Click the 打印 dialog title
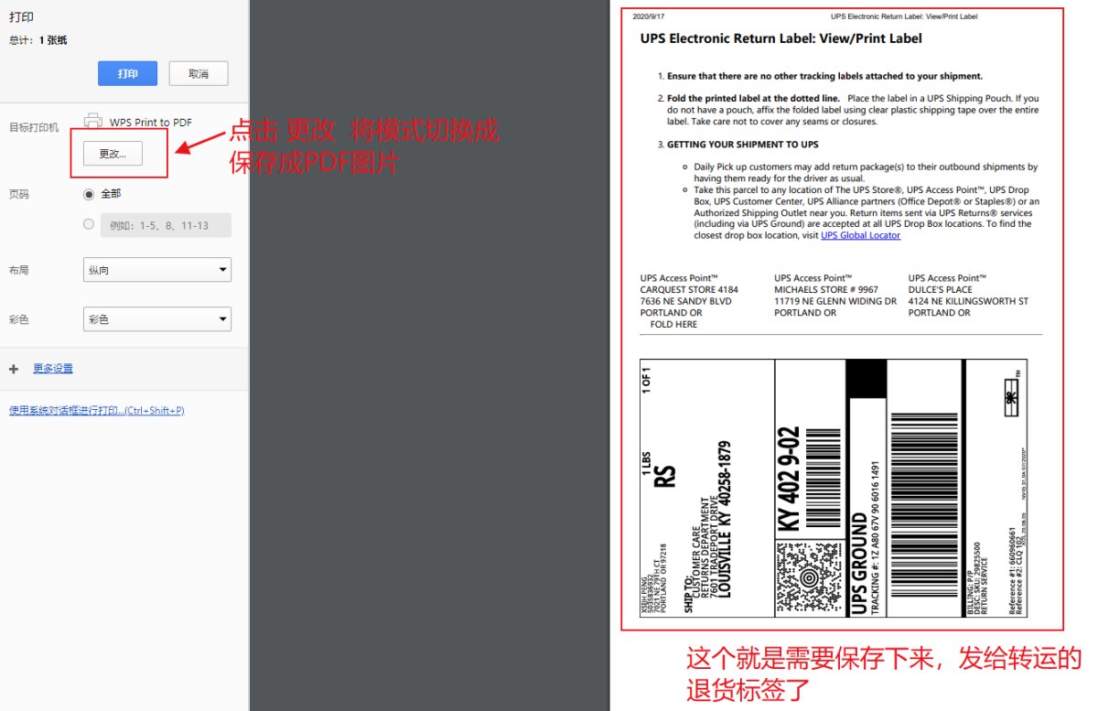The width and height of the screenshot is (1098, 711). (21, 17)
